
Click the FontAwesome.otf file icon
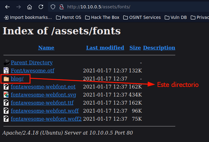tap(6, 71)
